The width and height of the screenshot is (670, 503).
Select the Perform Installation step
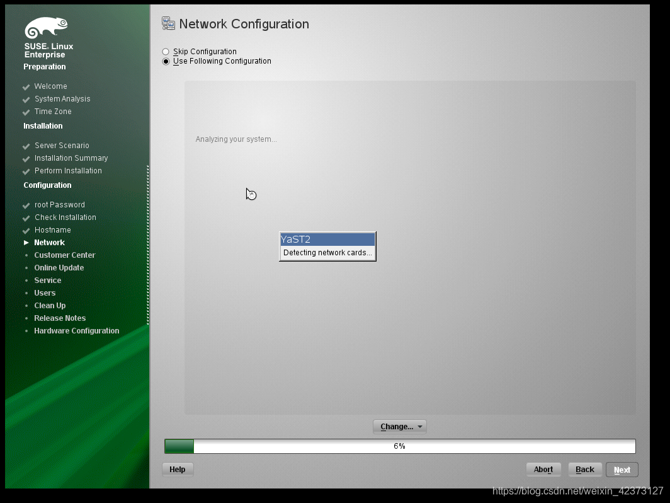(69, 171)
